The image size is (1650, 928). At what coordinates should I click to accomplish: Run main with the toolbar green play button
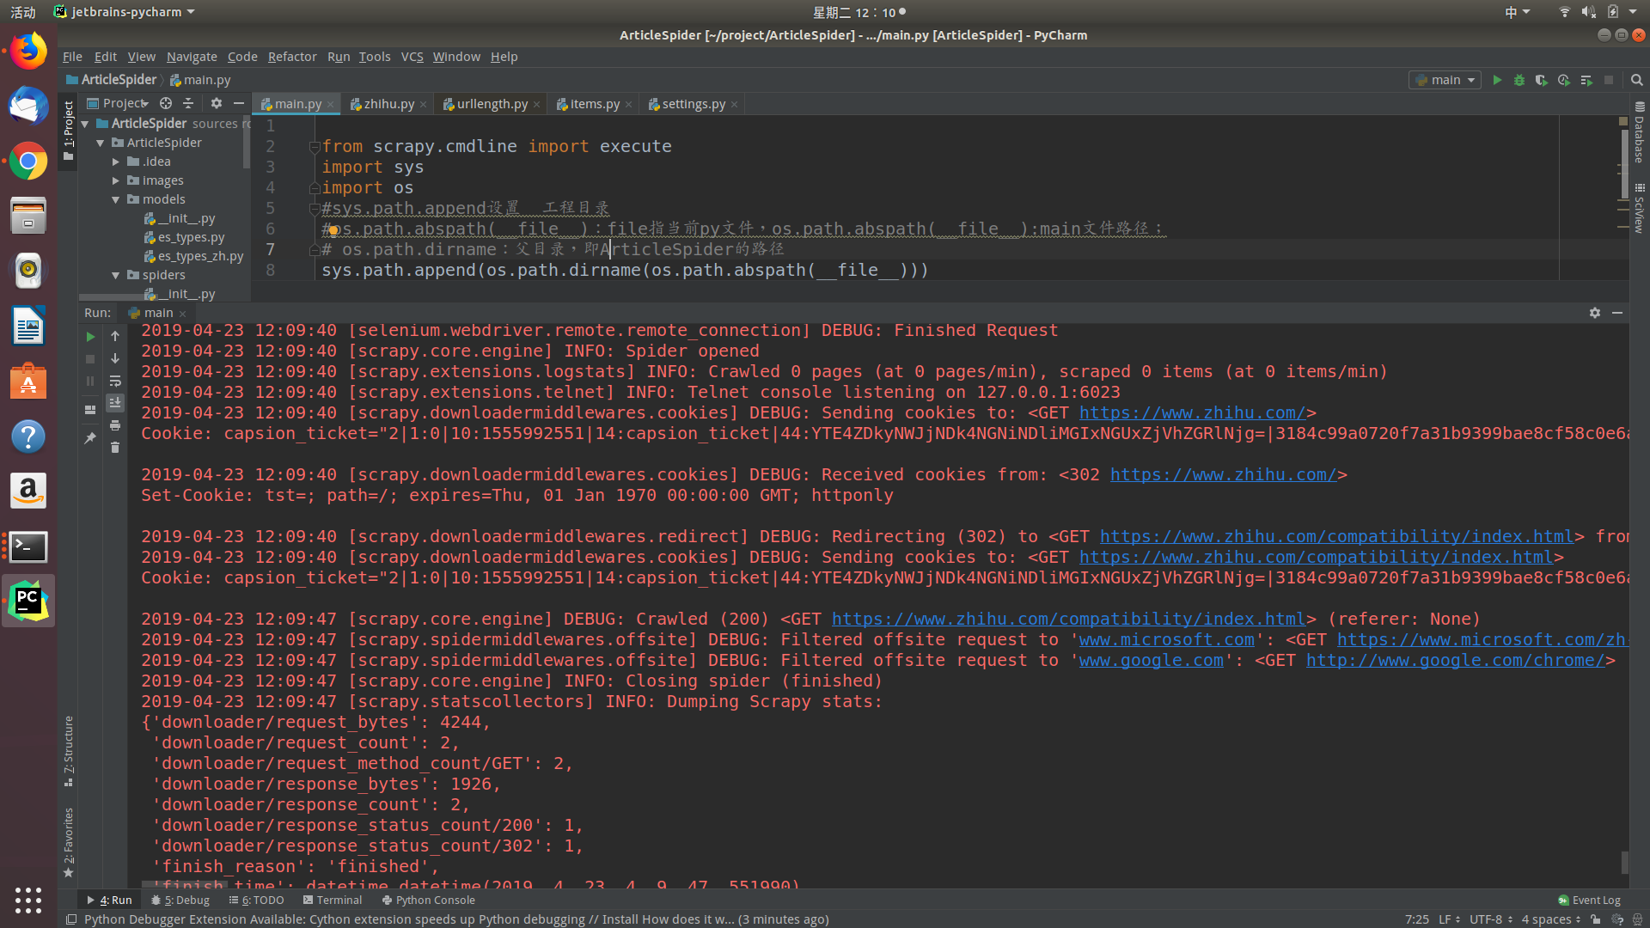(x=1497, y=80)
